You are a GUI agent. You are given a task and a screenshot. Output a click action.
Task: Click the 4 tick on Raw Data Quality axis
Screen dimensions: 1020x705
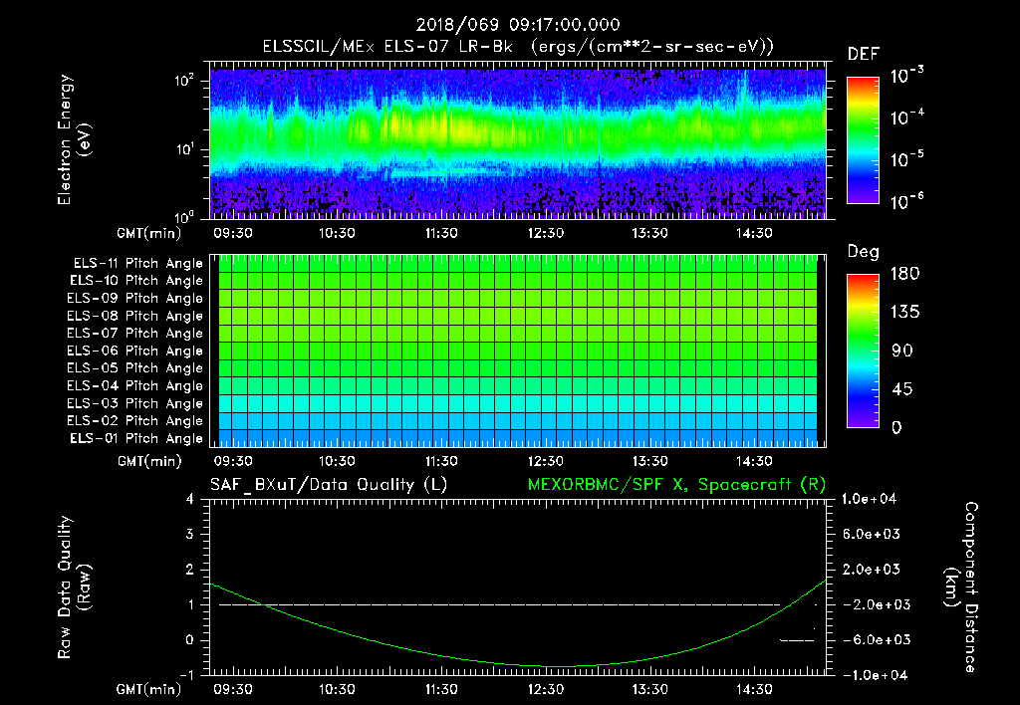(189, 500)
